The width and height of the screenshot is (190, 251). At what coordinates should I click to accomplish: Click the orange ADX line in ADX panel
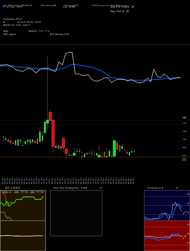pyautogui.click(x=6, y=198)
